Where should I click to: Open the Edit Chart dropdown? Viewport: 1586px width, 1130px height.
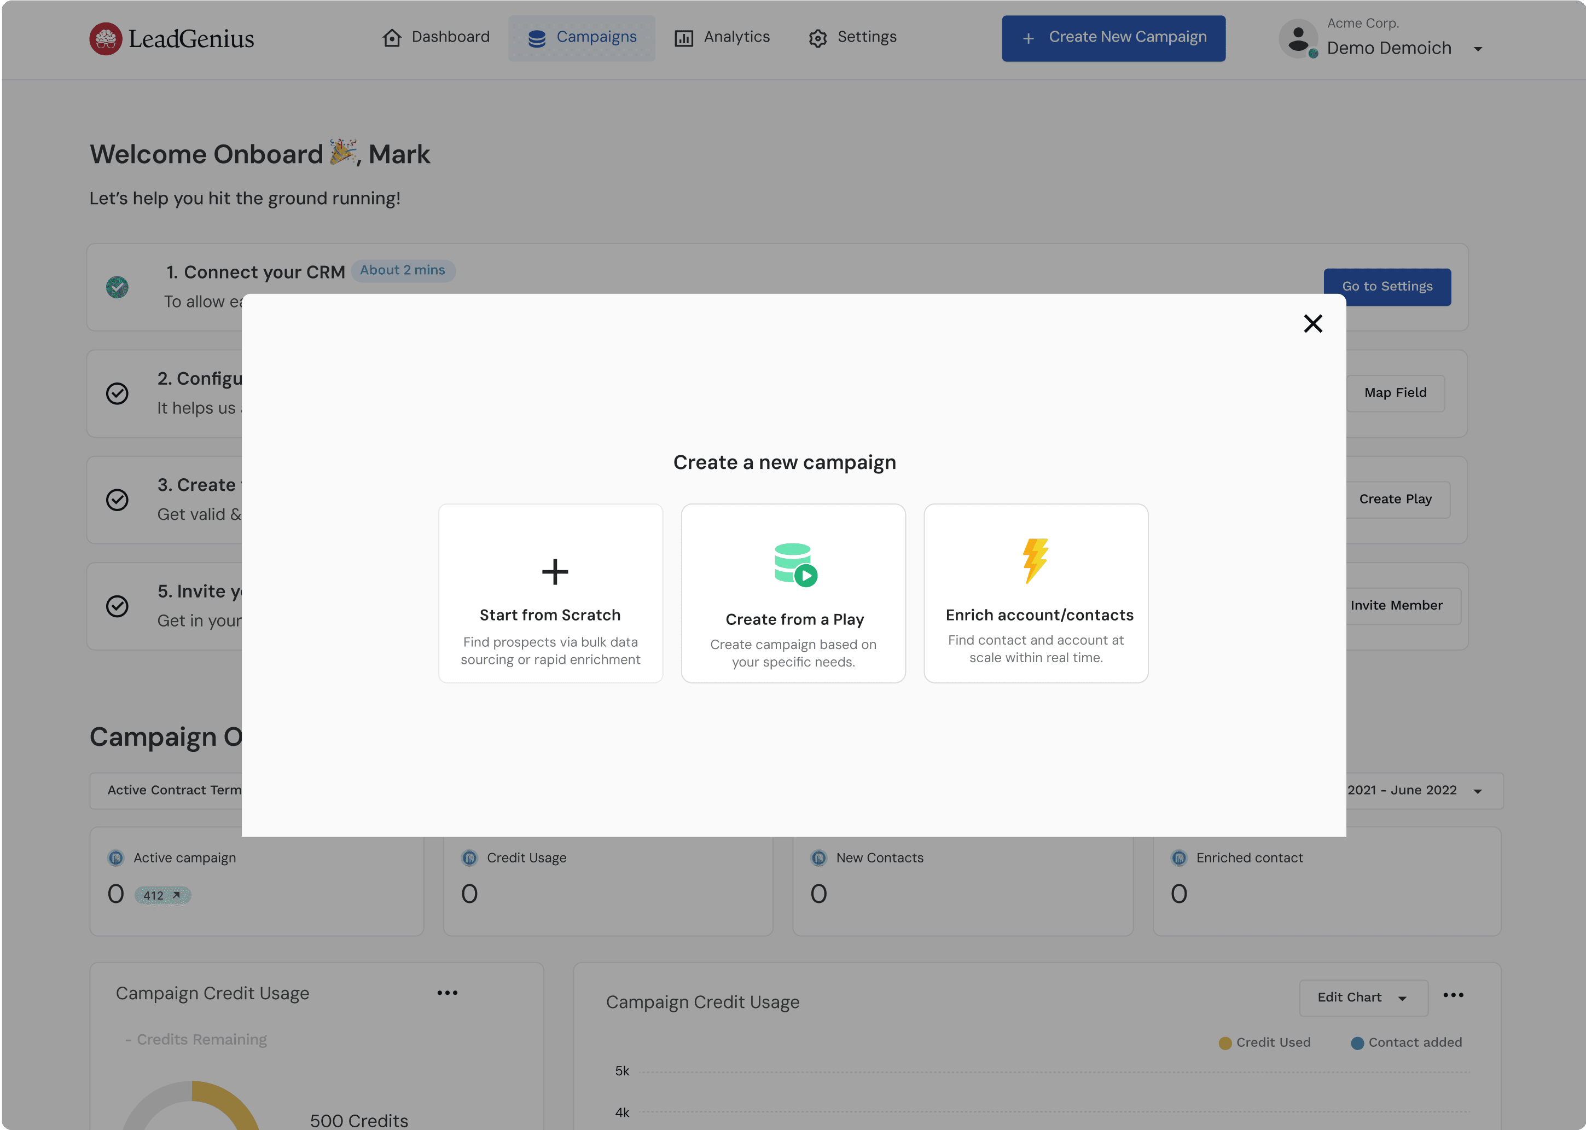pos(1362,998)
